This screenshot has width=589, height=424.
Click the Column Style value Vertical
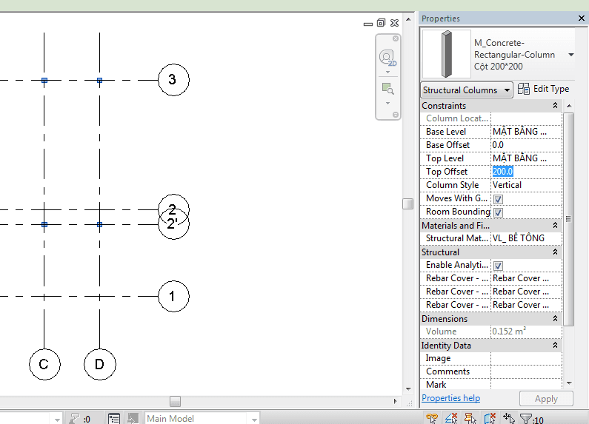click(526, 185)
